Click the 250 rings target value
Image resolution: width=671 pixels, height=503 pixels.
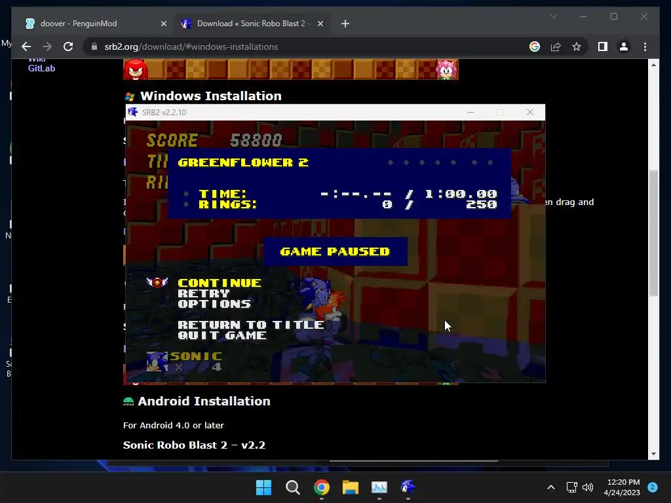click(x=482, y=204)
